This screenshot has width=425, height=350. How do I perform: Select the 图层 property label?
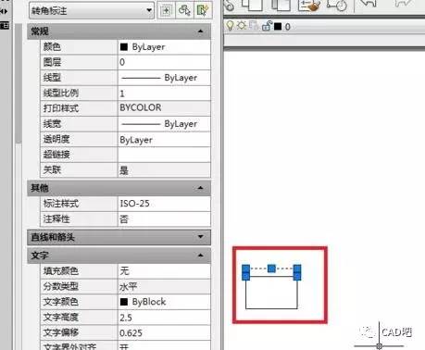click(52, 62)
